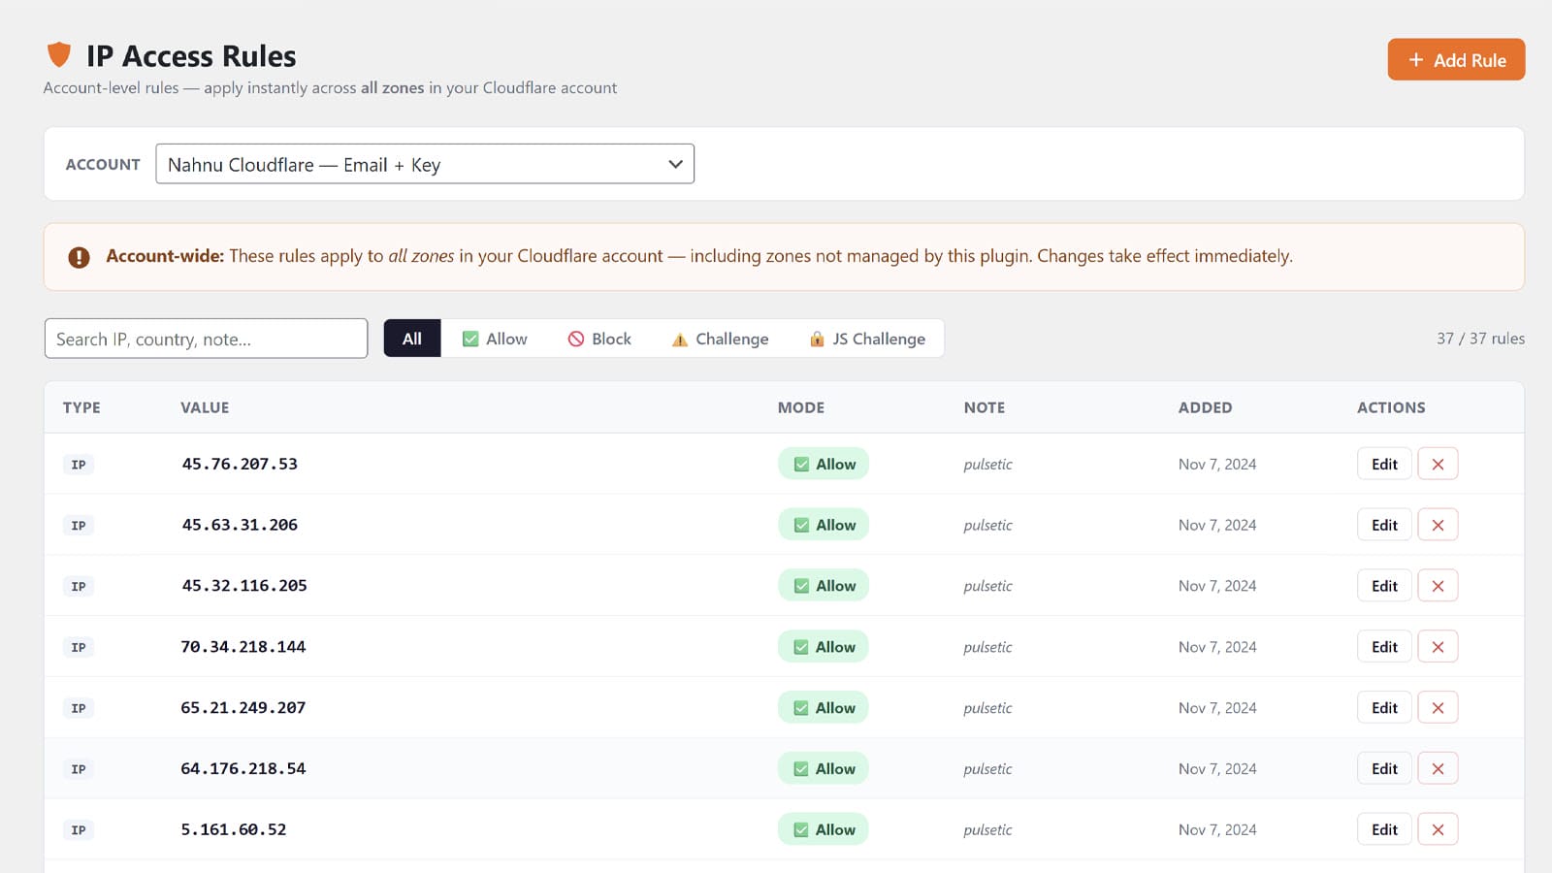1552x873 pixels.
Task: Click the Add Rule button
Action: [x=1456, y=60]
